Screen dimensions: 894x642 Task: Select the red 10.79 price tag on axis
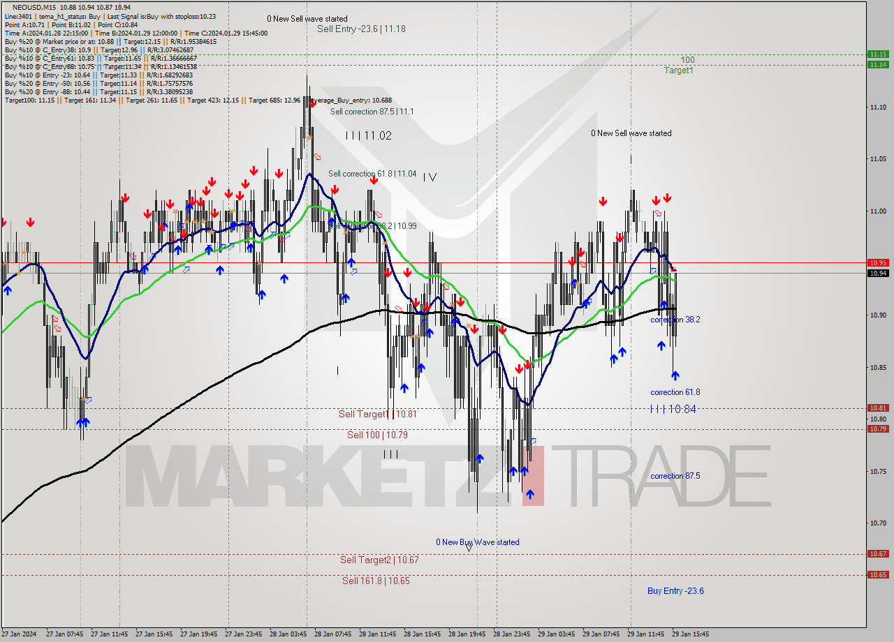pos(878,428)
